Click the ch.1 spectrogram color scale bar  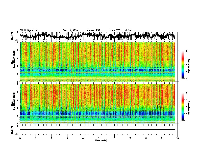[x=183, y=65]
